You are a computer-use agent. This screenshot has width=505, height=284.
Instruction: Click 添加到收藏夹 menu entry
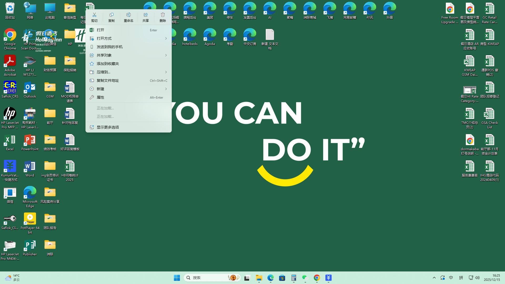click(x=108, y=64)
